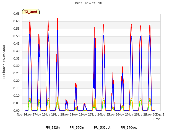The width and height of the screenshot is (177, 133).
Task: Select the PRI_570out legend label
Action: 129,127
